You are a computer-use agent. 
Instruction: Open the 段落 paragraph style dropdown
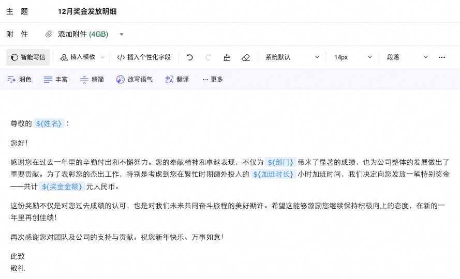(x=407, y=57)
